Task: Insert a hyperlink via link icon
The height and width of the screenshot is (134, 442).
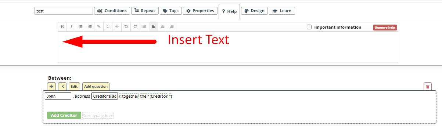Action: pos(98,27)
